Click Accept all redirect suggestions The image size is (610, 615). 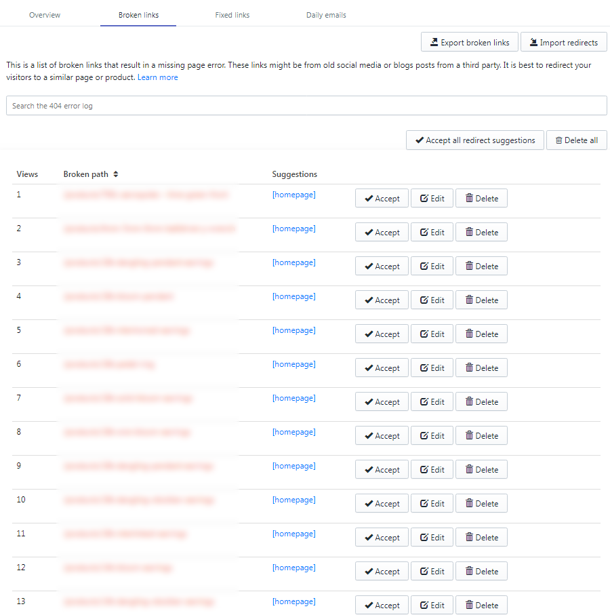pyautogui.click(x=474, y=140)
